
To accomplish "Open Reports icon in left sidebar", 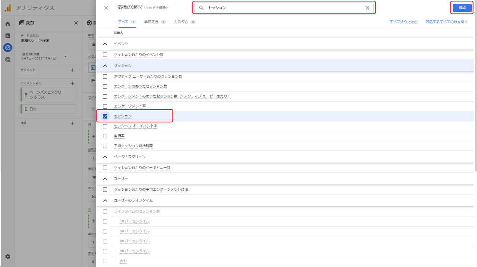I will 7,36.
